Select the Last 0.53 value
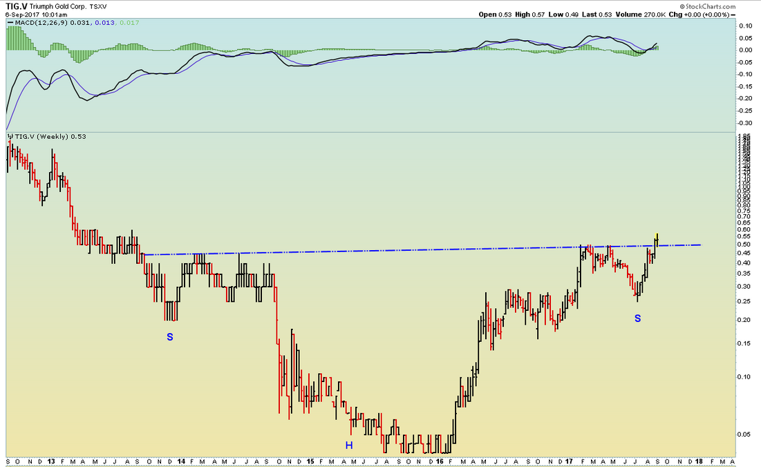Screen dimensions: 761x467 pos(596,15)
